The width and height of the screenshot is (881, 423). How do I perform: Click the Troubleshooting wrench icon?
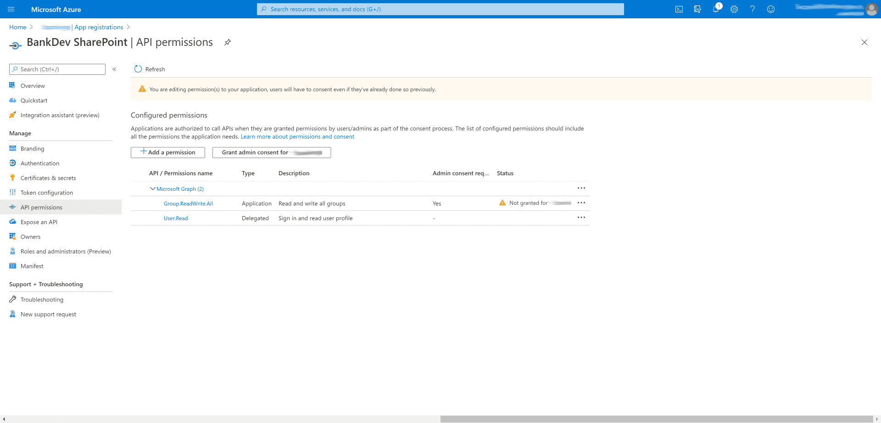pos(12,299)
